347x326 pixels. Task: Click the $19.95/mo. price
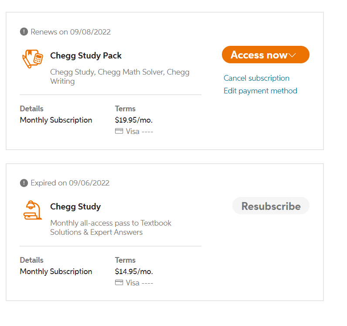tap(134, 120)
